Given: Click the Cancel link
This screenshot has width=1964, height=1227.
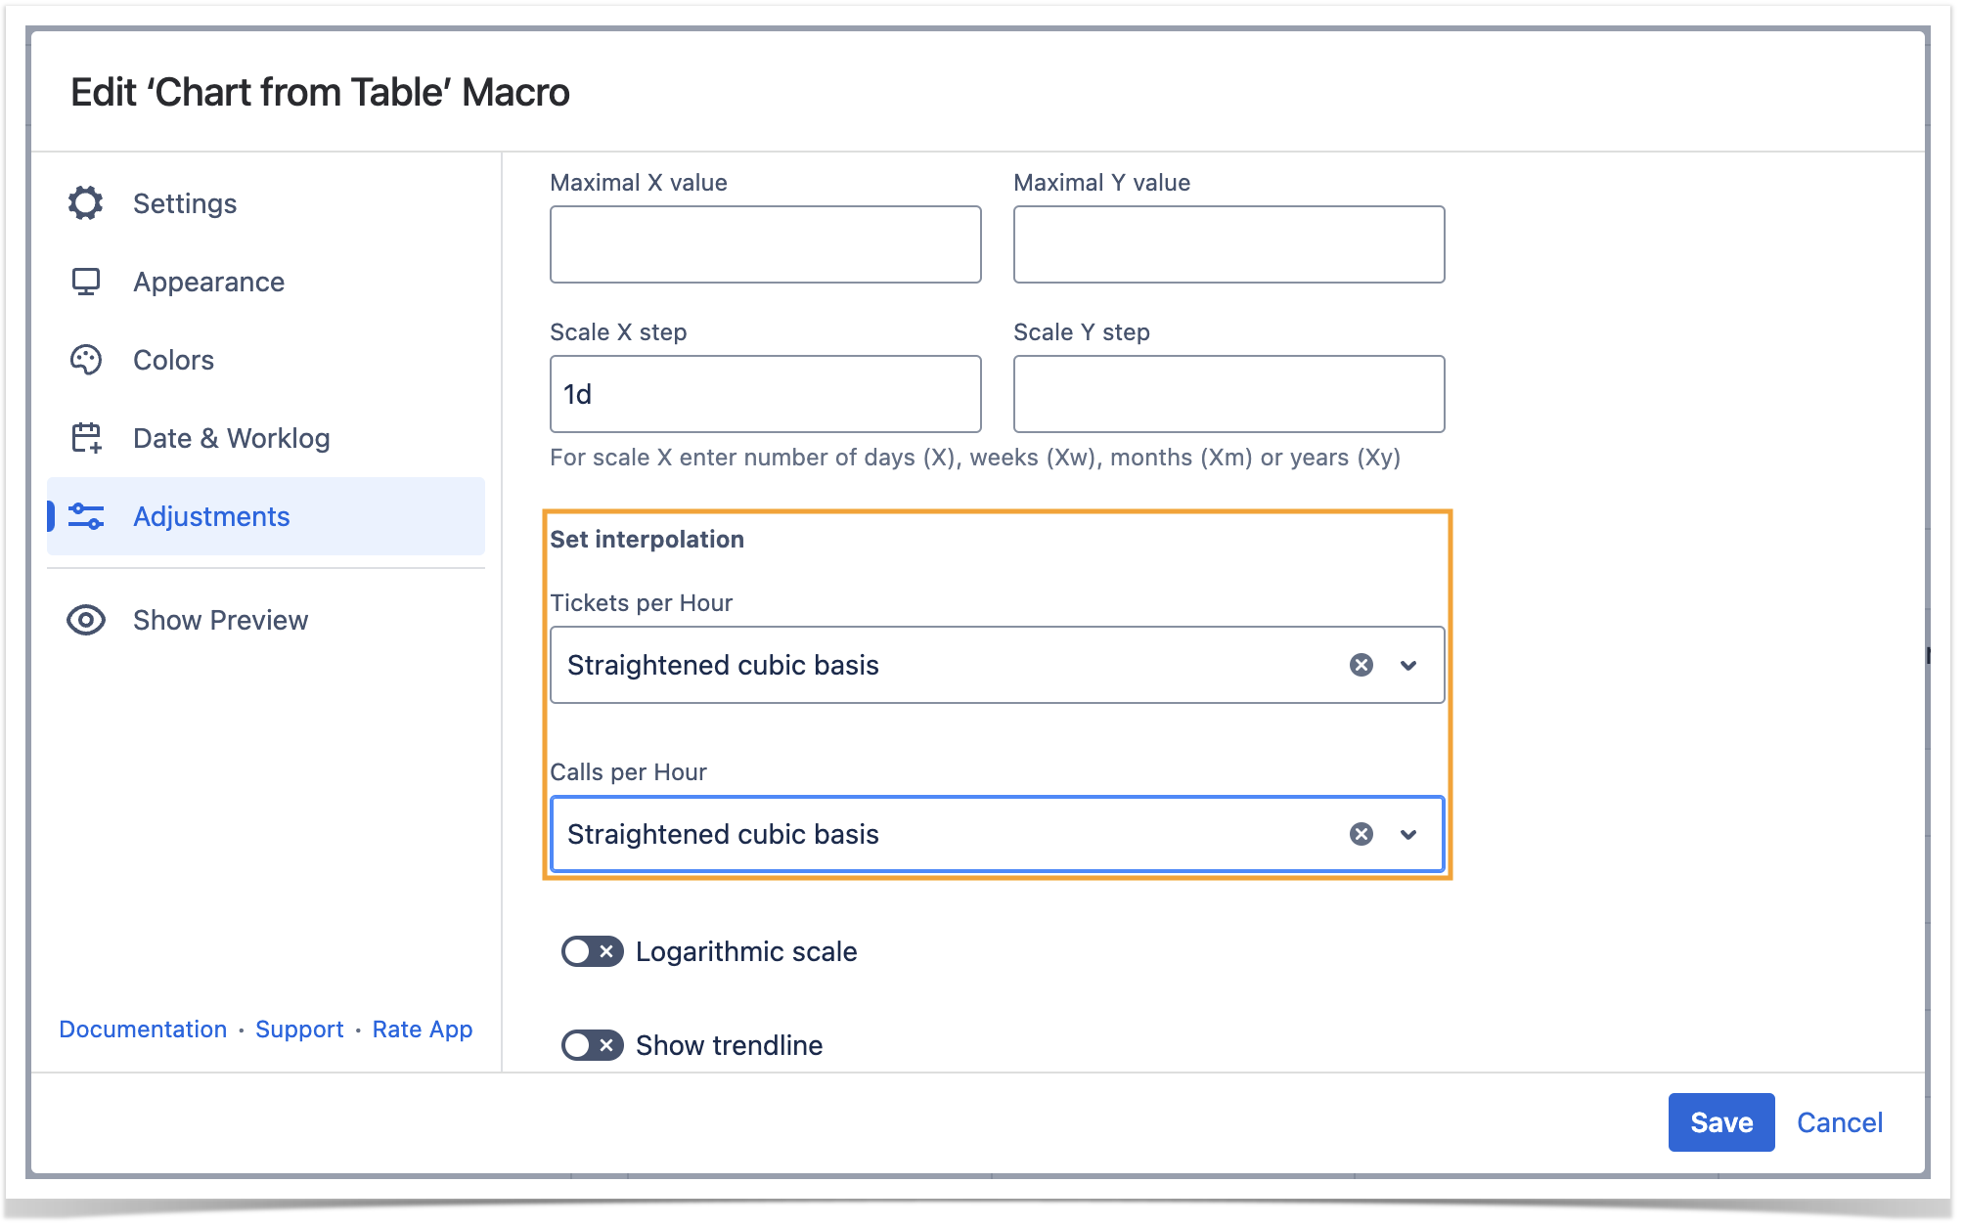Looking at the screenshot, I should (1839, 1122).
